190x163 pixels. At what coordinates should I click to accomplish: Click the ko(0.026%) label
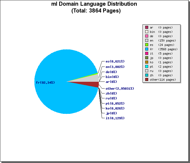(115, 108)
